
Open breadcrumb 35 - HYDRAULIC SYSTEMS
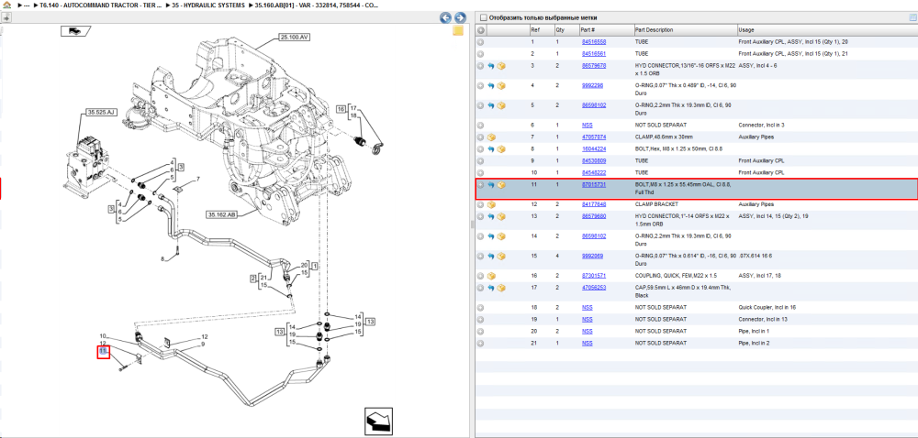pos(207,5)
